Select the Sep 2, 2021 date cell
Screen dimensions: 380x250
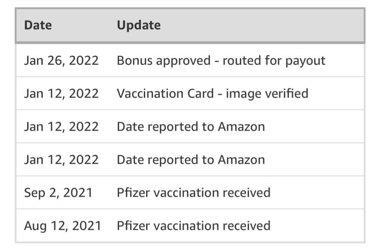58,193
